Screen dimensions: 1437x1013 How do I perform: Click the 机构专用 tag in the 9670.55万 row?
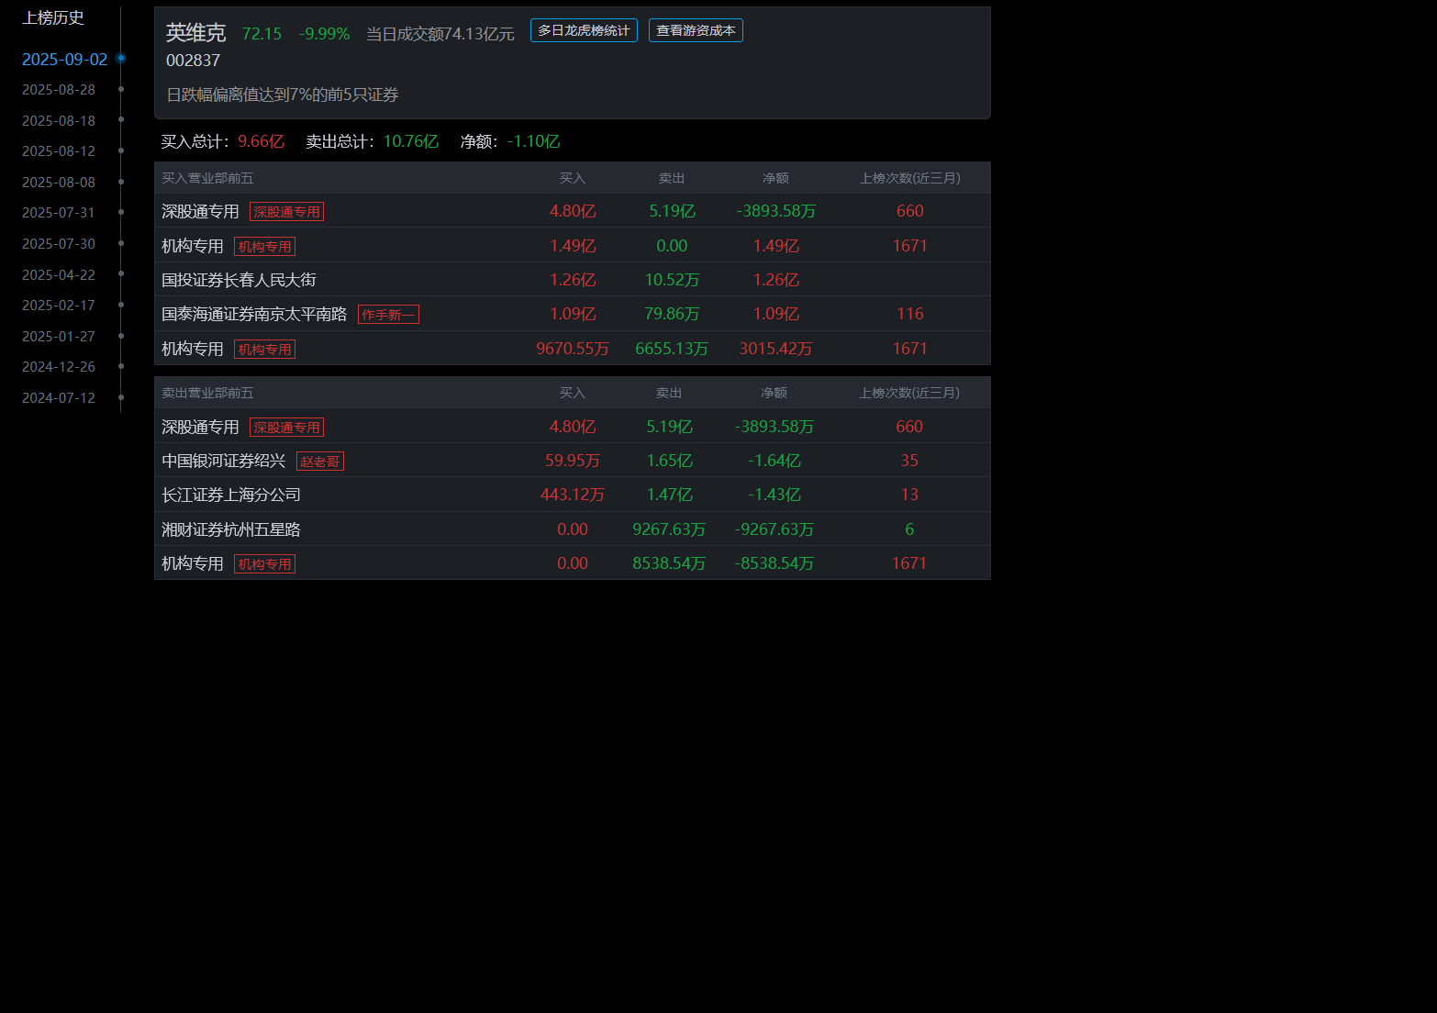tap(264, 350)
